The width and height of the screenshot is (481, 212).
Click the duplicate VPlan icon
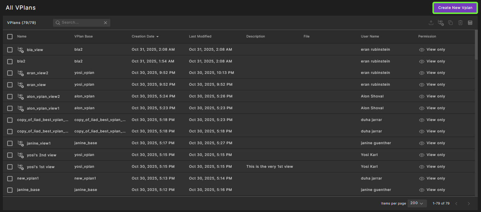coord(451,23)
